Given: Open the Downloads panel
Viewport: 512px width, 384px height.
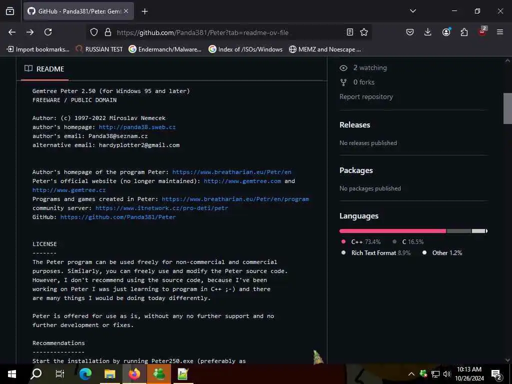Looking at the screenshot, I should point(428,32).
